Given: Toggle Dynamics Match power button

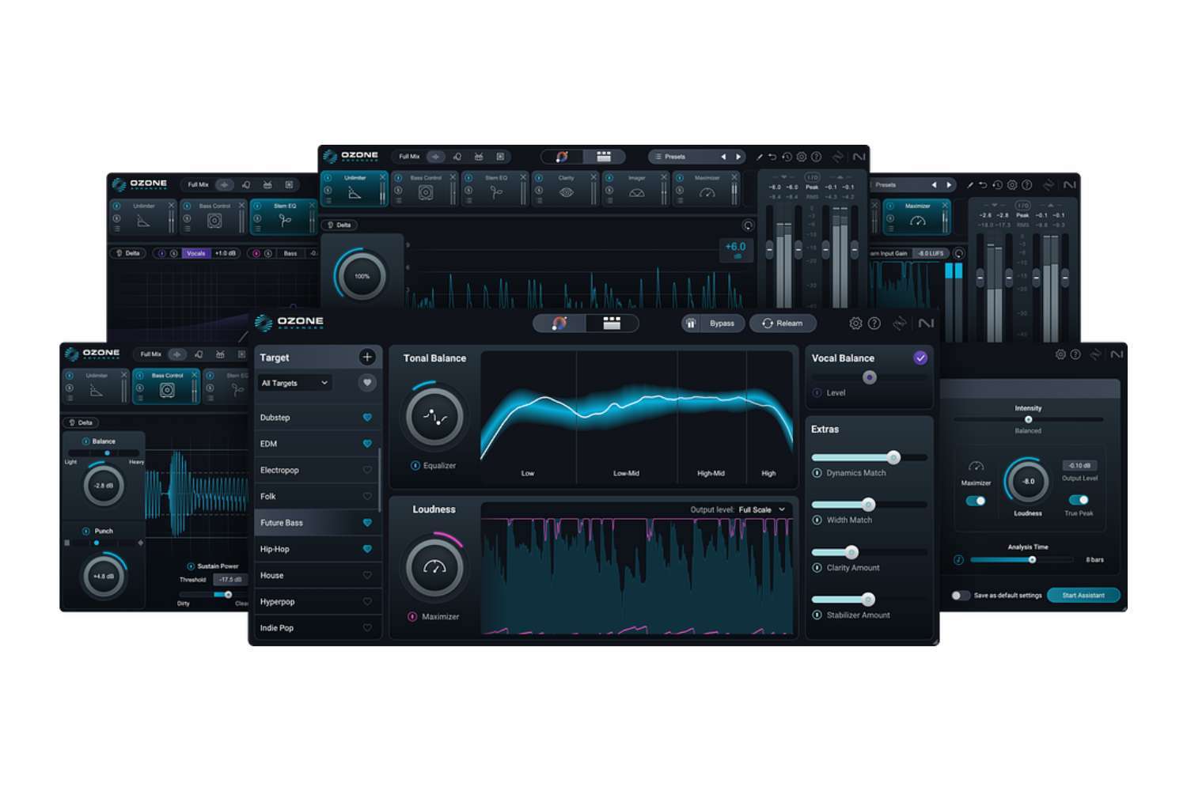Looking at the screenshot, I should coord(817,473).
